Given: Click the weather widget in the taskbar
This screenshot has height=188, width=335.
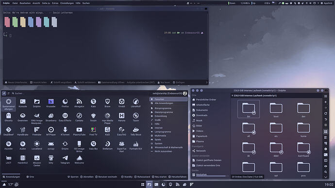Looking at the screenshot, I should 13,185.
